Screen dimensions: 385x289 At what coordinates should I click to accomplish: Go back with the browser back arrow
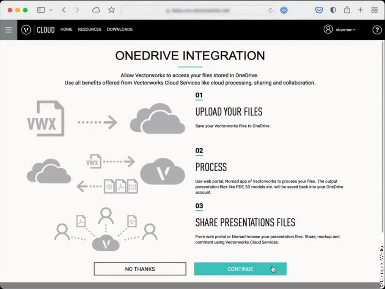(x=64, y=10)
